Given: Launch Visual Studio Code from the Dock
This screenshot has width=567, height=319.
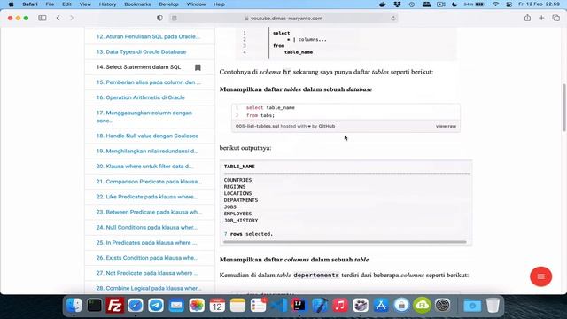Looking at the screenshot, I should 279,306.
